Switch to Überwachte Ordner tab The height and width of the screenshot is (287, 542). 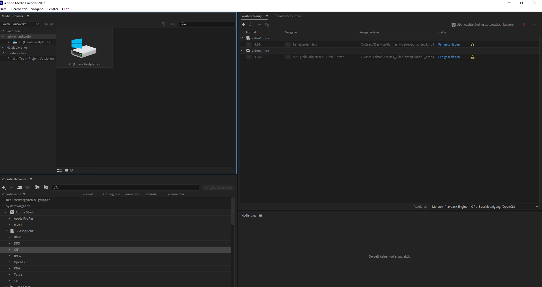288,16
